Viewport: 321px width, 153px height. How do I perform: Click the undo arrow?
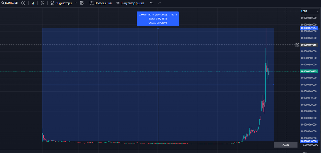click(x=152, y=3)
